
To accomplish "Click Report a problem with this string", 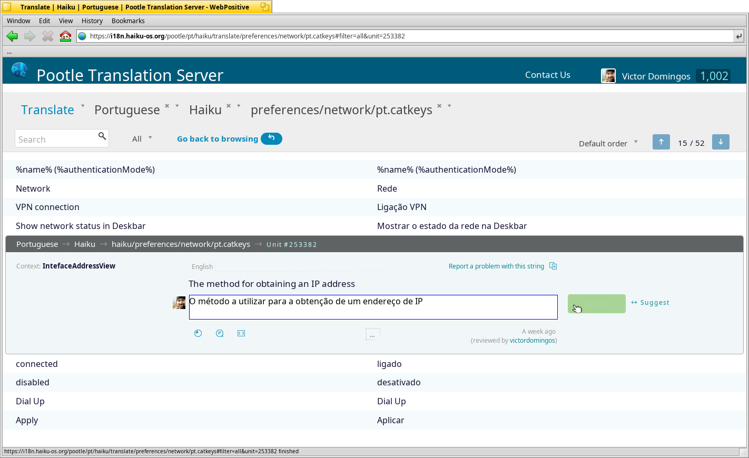I will 496,266.
